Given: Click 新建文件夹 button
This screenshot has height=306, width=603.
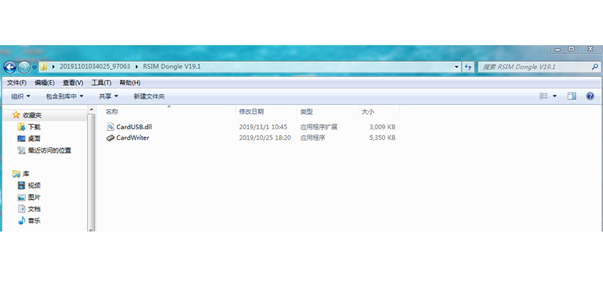Looking at the screenshot, I should pyautogui.click(x=148, y=96).
